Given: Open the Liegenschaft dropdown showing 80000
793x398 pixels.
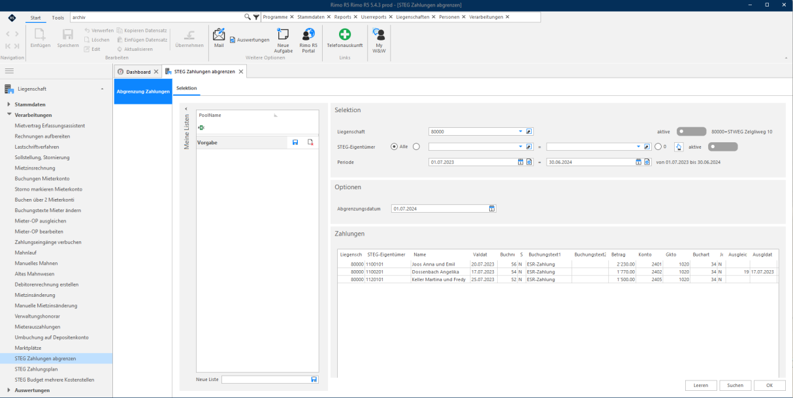Looking at the screenshot, I should point(521,131).
